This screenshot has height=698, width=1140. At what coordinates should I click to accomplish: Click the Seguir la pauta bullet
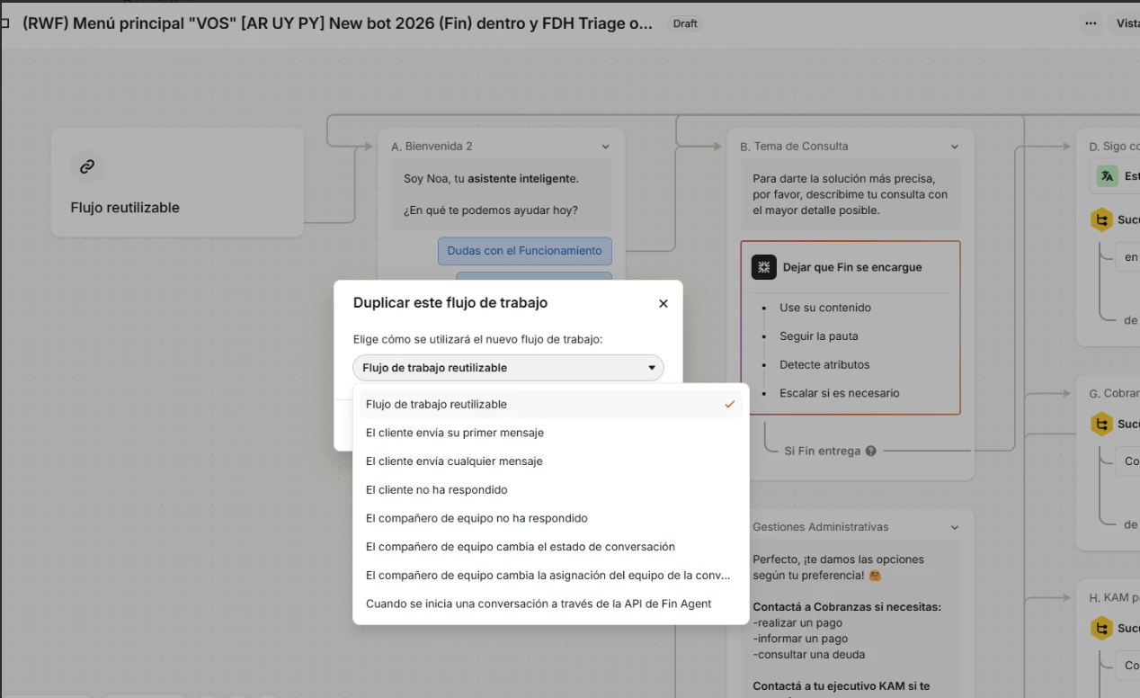coord(819,336)
